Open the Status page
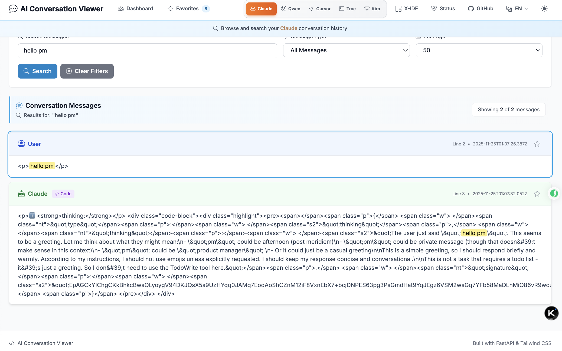This screenshot has height=351, width=562. [443, 9]
